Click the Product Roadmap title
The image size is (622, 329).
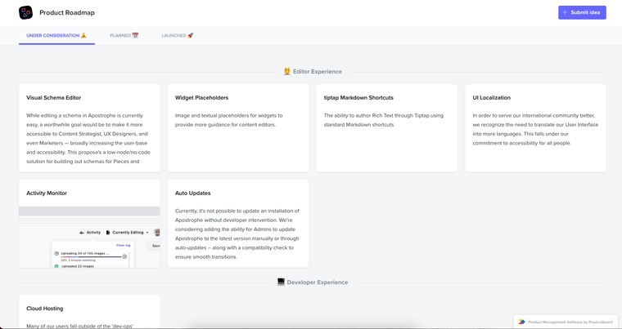click(67, 13)
